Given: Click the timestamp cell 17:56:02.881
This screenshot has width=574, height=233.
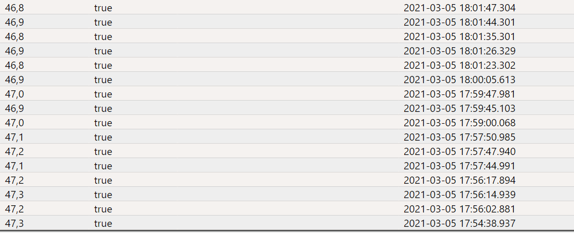Looking at the screenshot, I should [x=459, y=209].
